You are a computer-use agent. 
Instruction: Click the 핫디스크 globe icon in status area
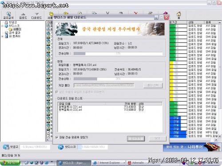(x=61, y=147)
